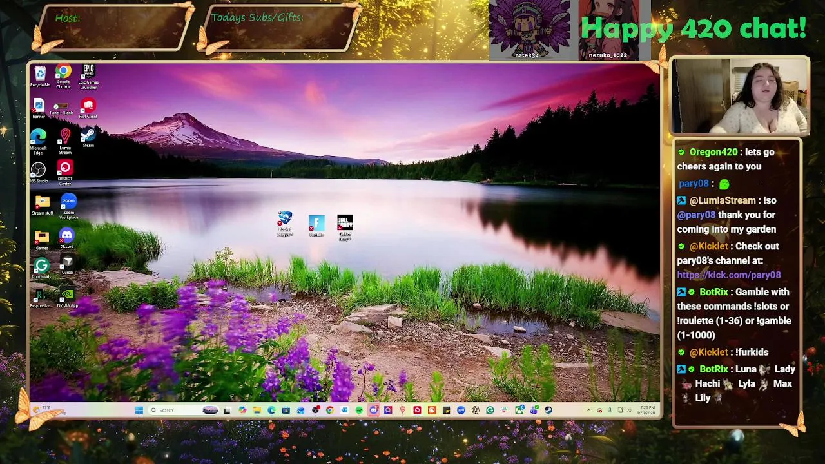Open OBS Studio desktop icon

coord(39,172)
